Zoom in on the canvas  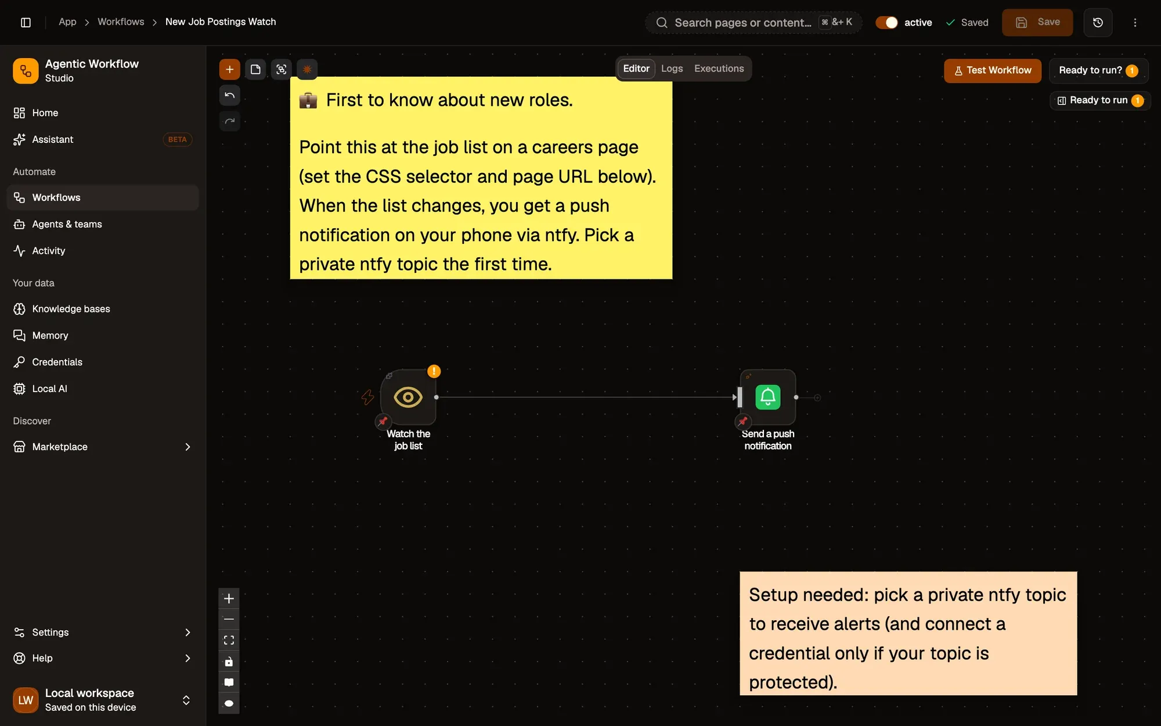tap(229, 598)
